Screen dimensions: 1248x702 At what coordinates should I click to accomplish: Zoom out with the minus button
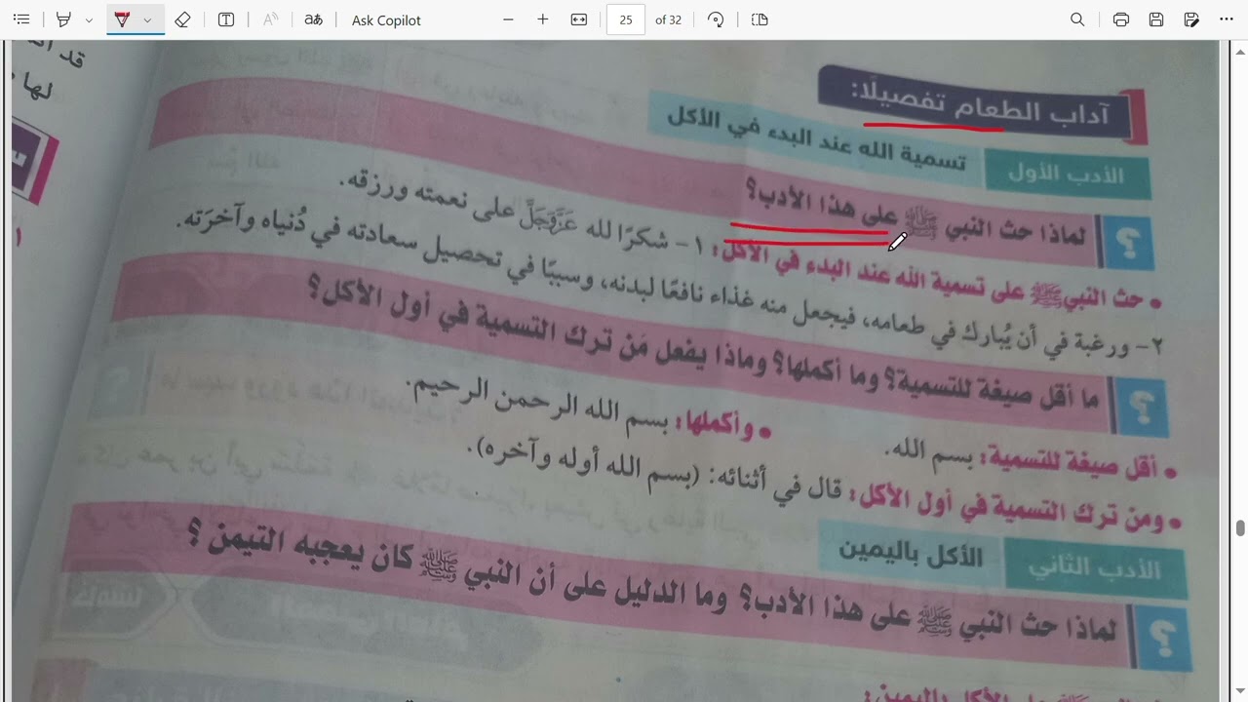tap(508, 19)
